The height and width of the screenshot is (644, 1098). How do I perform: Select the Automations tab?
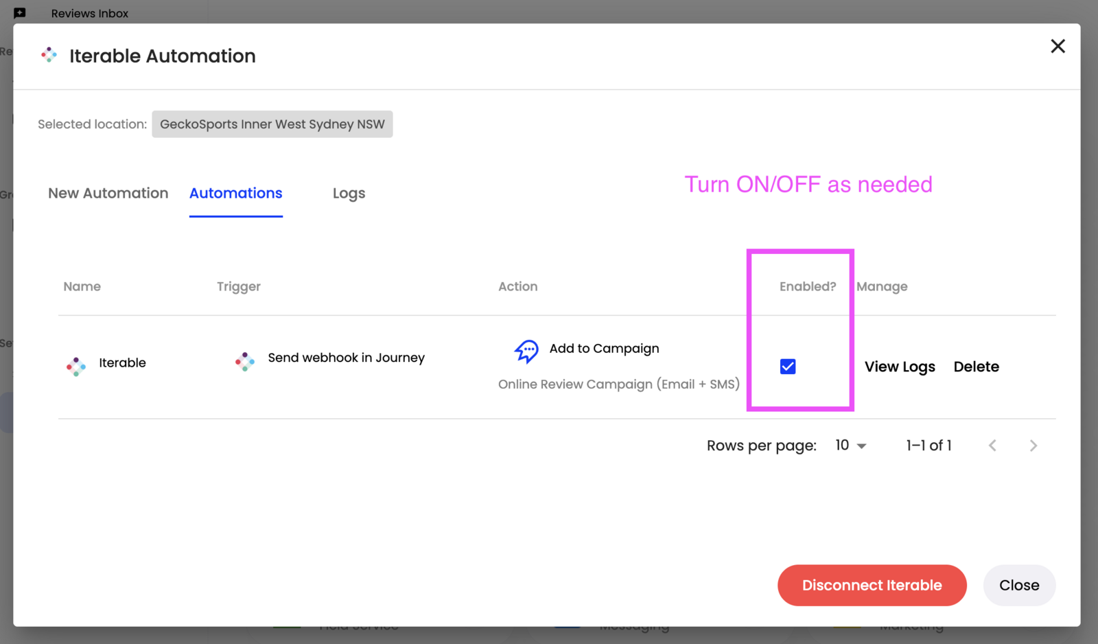point(235,194)
